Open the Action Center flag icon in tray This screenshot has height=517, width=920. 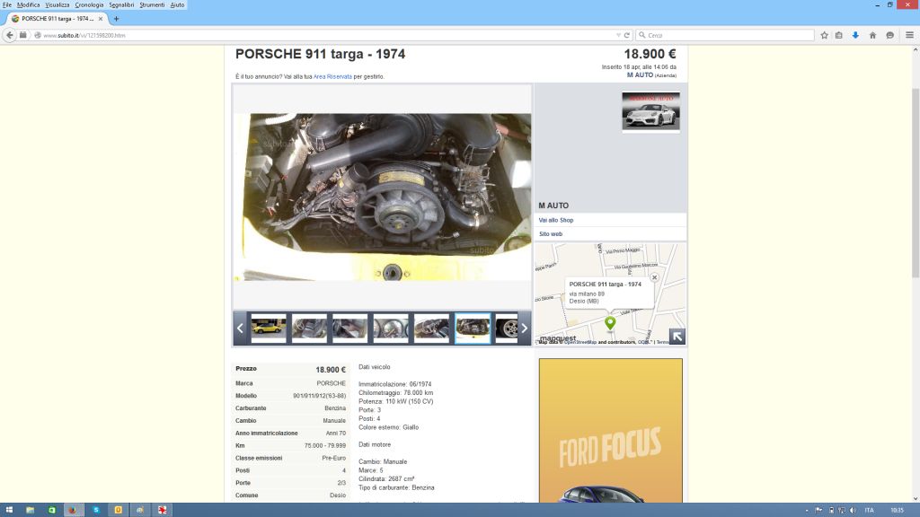coord(819,510)
